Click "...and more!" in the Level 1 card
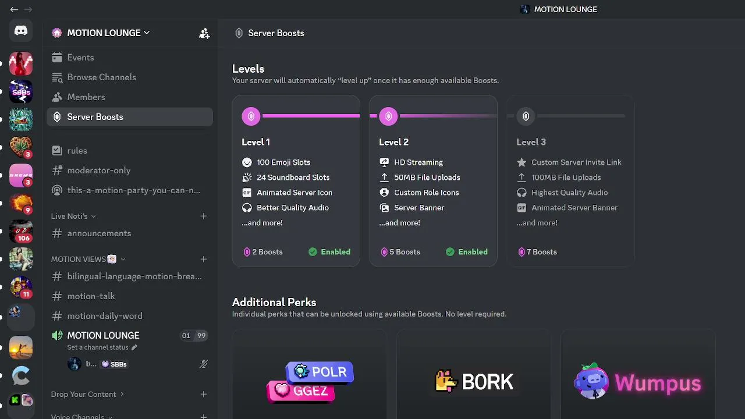 click(262, 223)
